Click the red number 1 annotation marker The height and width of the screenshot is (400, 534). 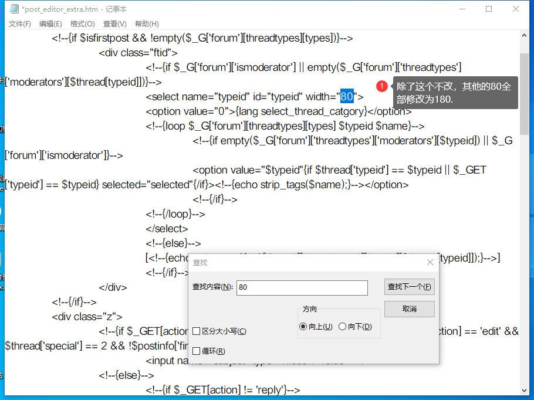click(381, 87)
